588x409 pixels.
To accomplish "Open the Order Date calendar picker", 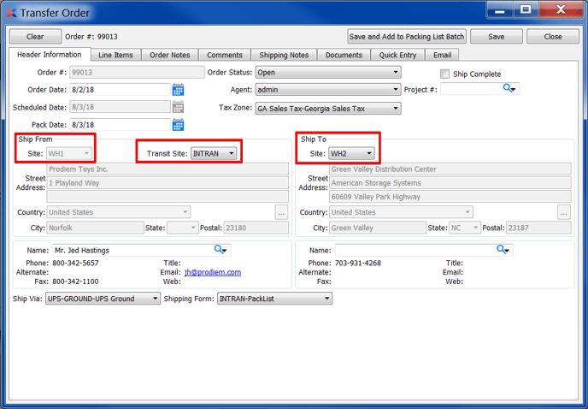I will (x=178, y=90).
